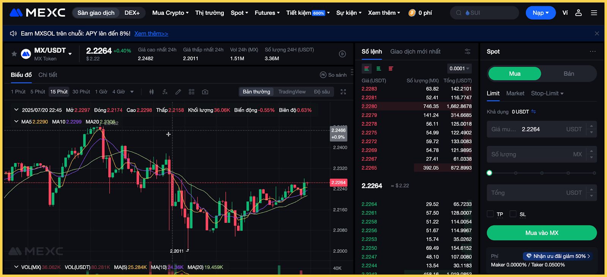Image resolution: width=607 pixels, height=277 pixels.
Task: Select Bản thường chart mode
Action: tap(256, 92)
